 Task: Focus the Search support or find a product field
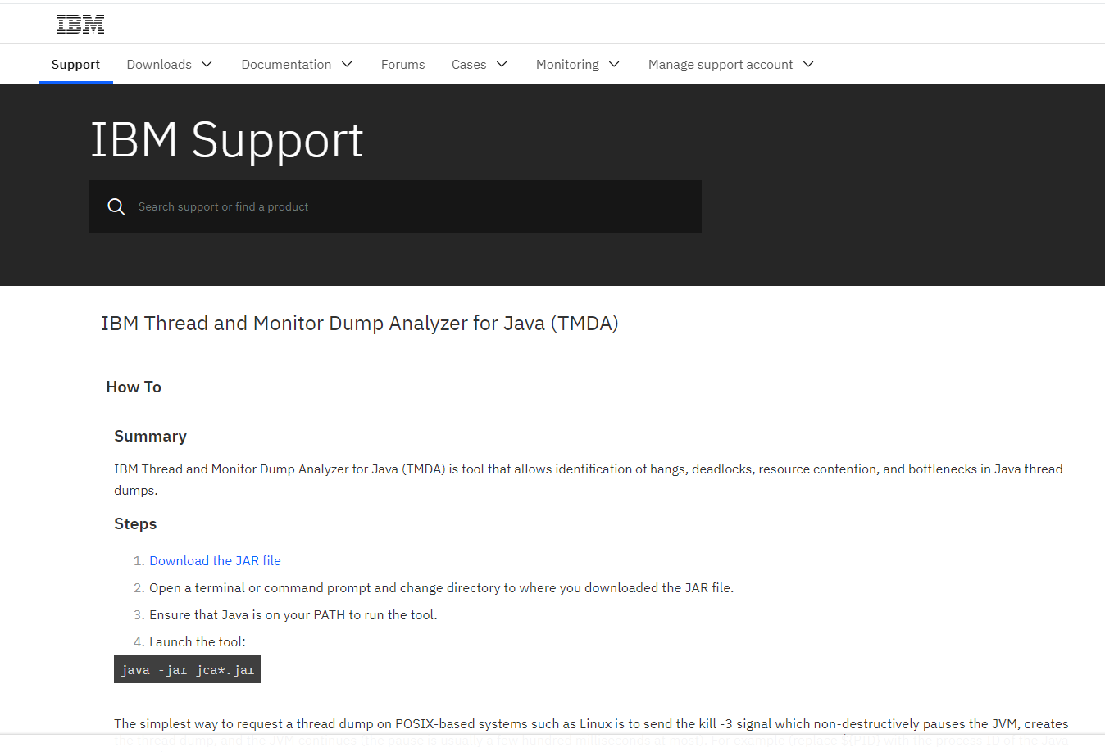click(395, 206)
